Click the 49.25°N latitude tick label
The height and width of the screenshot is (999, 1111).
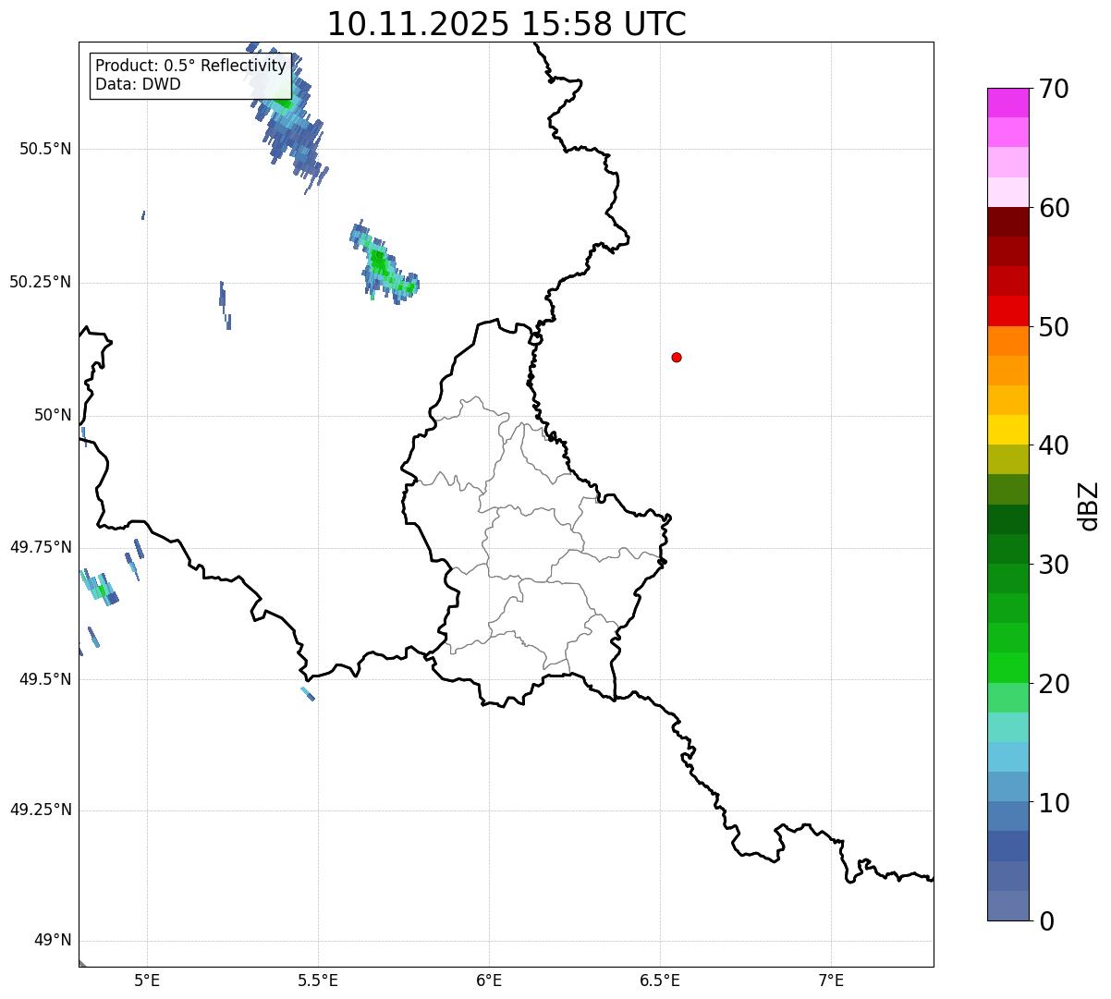40,810
